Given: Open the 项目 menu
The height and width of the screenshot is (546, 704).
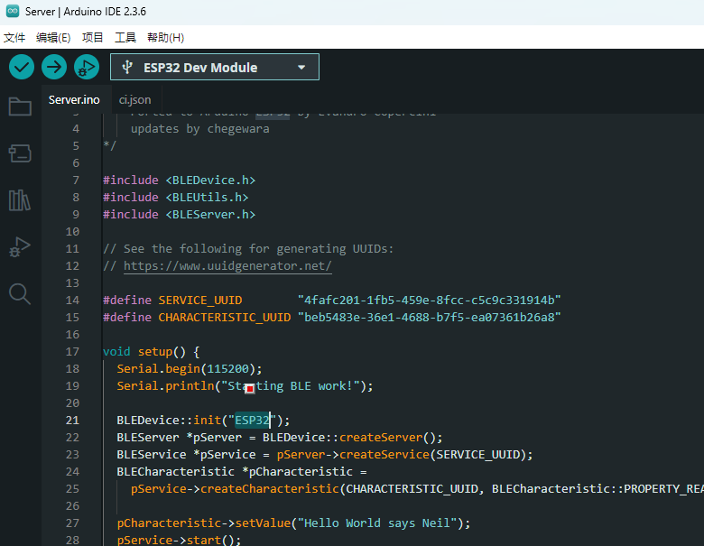Looking at the screenshot, I should coord(93,38).
